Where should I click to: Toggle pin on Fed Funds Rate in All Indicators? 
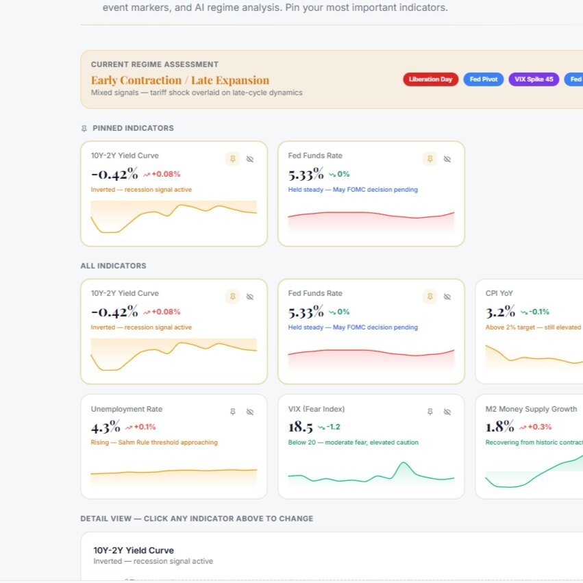click(430, 297)
